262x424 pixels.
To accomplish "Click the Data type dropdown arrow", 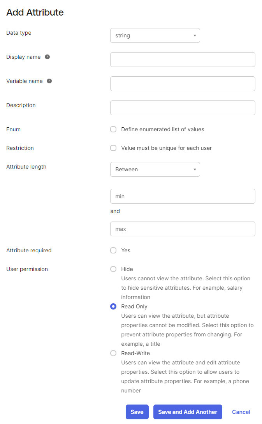I will click(195, 36).
